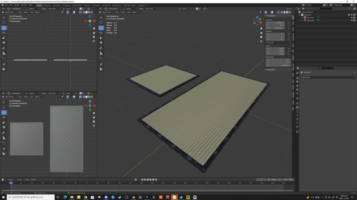This screenshot has height=200, width=357.
Task: Select the Annotate tool in front viewport
Action: (4, 48)
